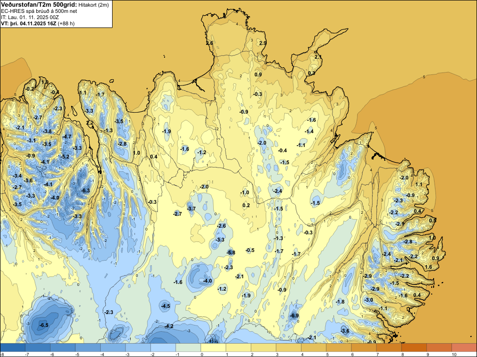The height and width of the screenshot is (357, 477).
Task: Click the legend tick label '-5'
Action: (77, 354)
